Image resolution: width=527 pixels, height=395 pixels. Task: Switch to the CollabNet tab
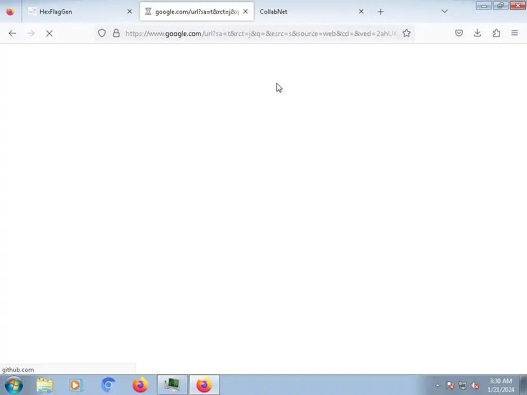[312, 12]
